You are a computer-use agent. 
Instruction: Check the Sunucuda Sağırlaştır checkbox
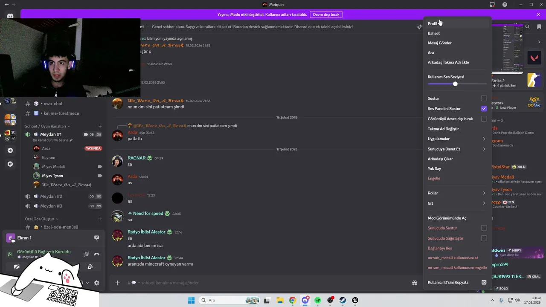[484, 238]
